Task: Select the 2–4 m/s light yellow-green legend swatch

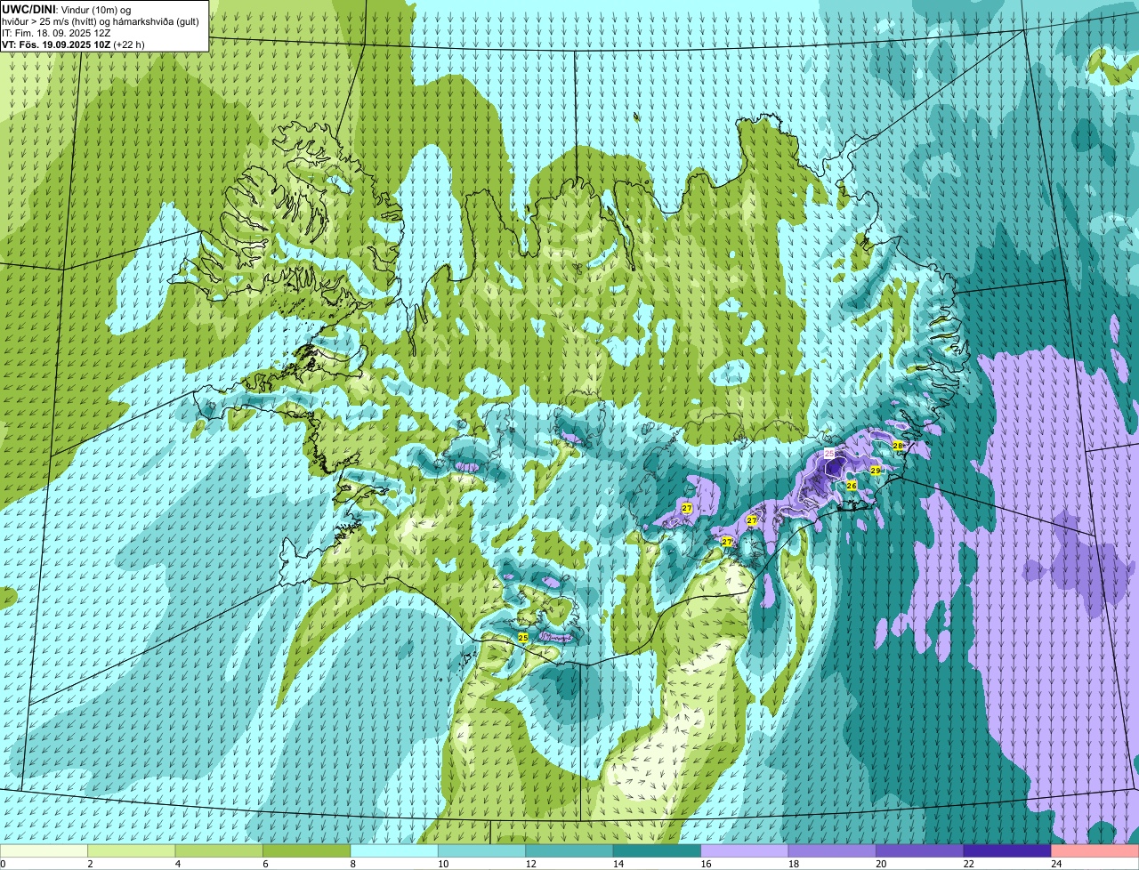Action: click(x=132, y=851)
